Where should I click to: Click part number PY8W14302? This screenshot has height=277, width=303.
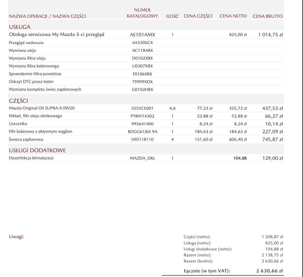click(142, 116)
